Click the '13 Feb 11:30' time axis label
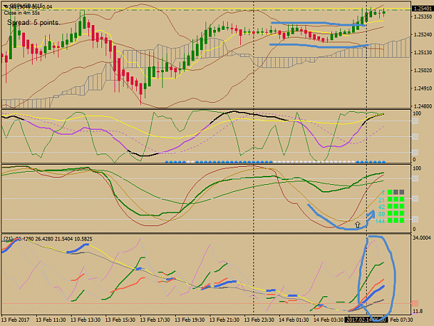 [x=51, y=320]
